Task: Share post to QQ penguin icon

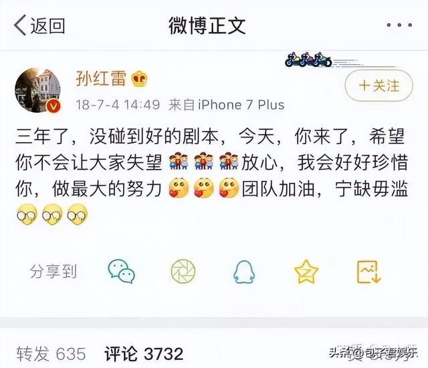Action: coord(244,272)
